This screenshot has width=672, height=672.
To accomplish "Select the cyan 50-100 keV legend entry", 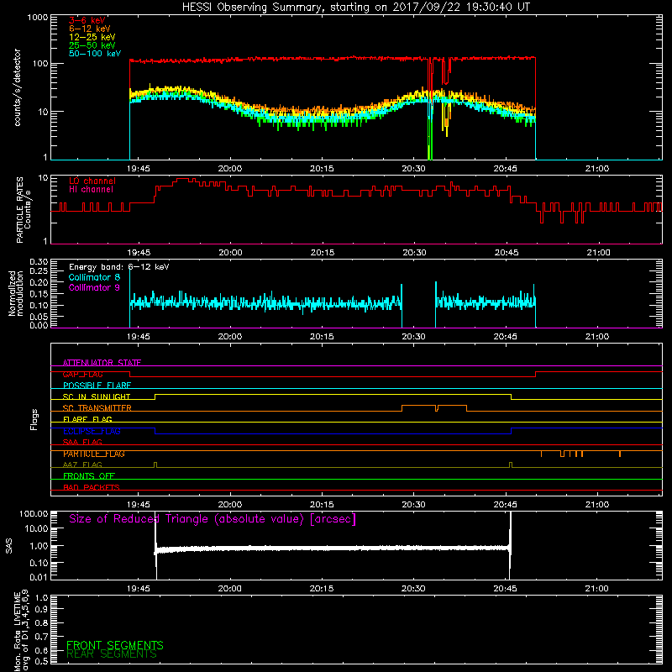I will (x=95, y=54).
